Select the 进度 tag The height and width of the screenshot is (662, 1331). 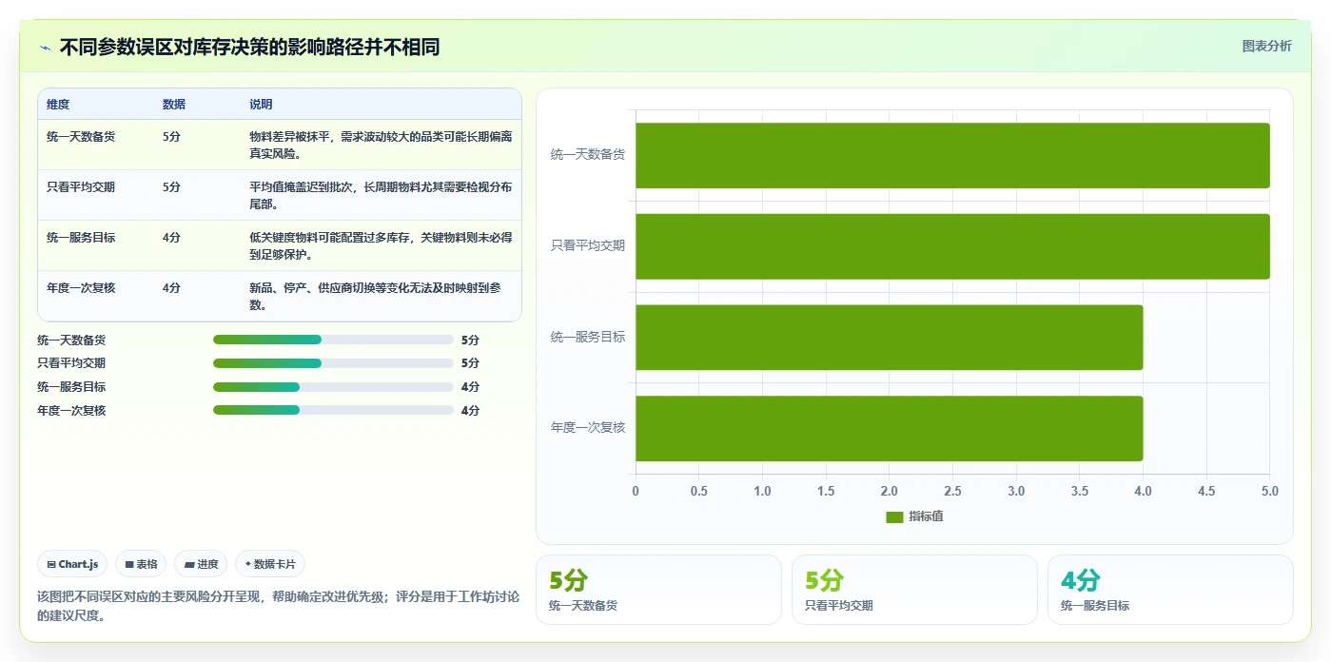[202, 564]
